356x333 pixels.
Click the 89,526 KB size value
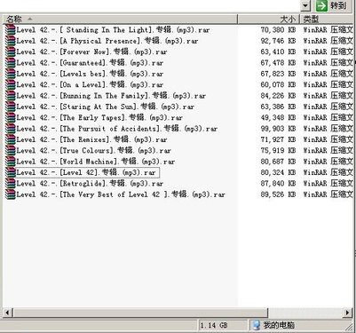[x=278, y=194]
